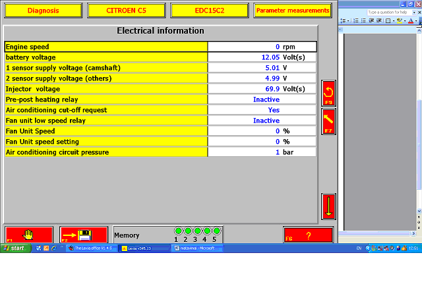Select Air conditioning circuit pressure row
Image resolution: width=422 pixels, height=286 pixels.
click(x=160, y=152)
